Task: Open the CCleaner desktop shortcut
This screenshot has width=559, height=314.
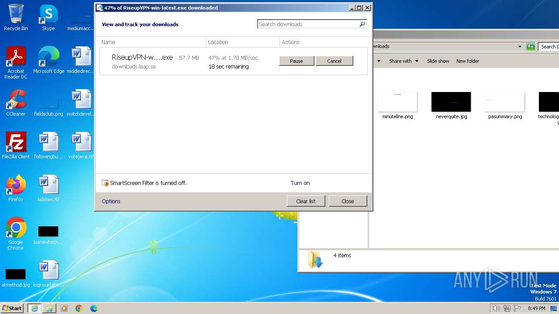Action: 16,102
